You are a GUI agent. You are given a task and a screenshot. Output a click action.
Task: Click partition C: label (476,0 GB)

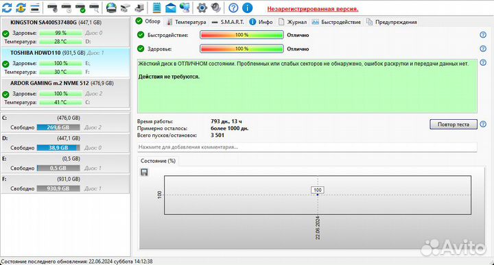point(69,118)
